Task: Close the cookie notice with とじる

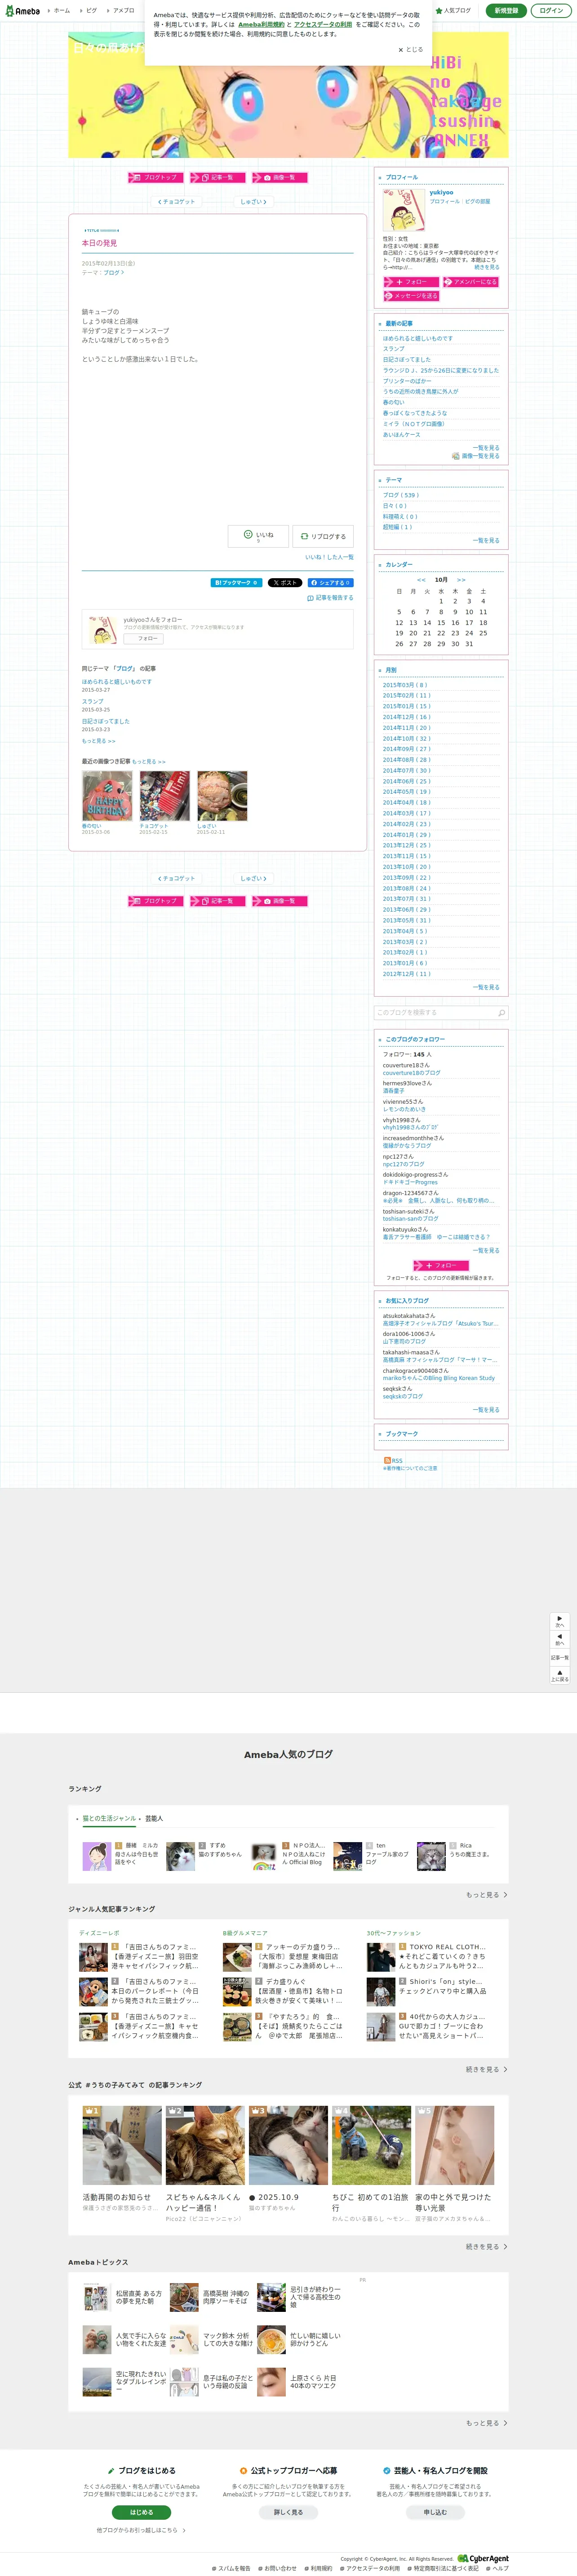Action: [x=410, y=50]
